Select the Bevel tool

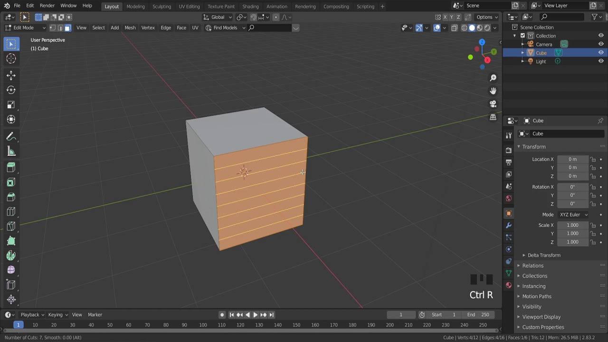[11, 197]
